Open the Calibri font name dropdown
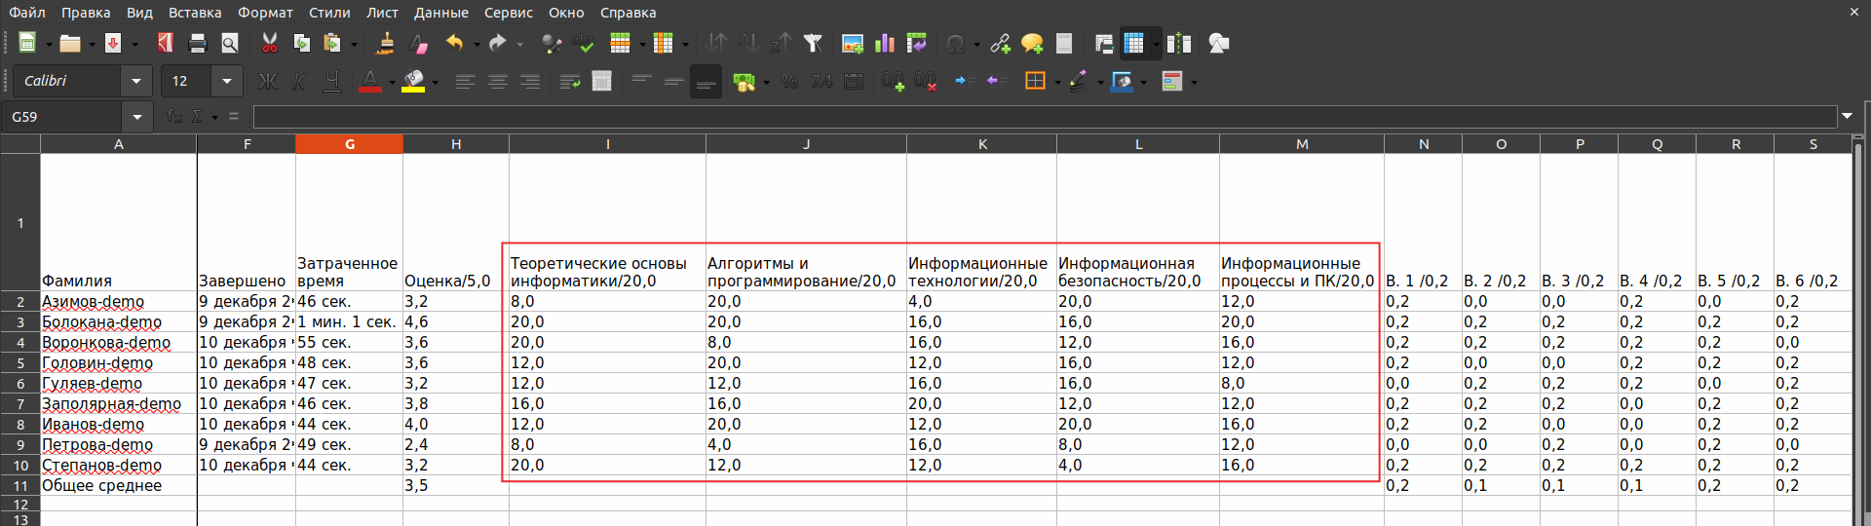The width and height of the screenshot is (1871, 526). tap(135, 81)
